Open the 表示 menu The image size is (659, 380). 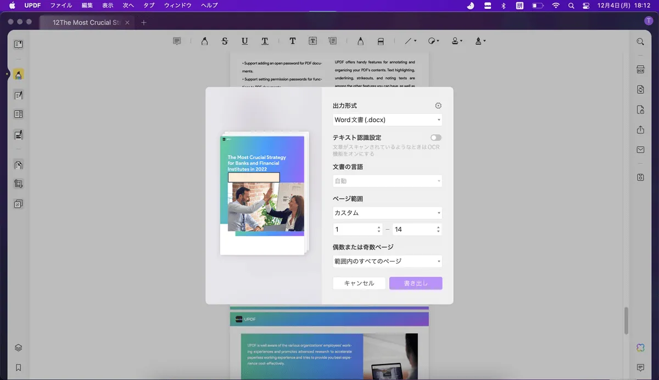pos(108,5)
